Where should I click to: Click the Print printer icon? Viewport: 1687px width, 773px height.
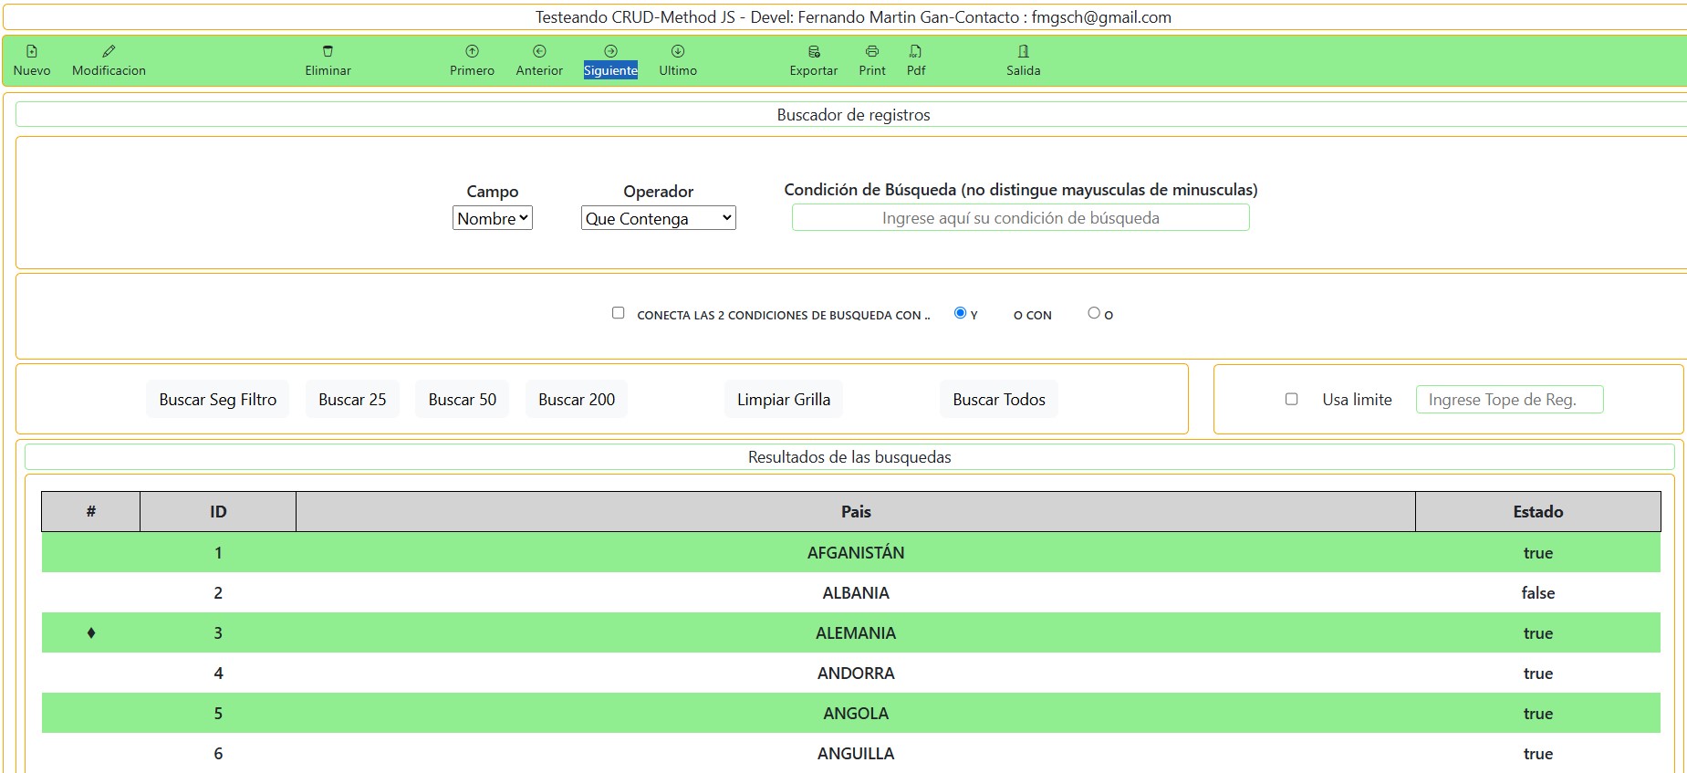[x=872, y=52]
